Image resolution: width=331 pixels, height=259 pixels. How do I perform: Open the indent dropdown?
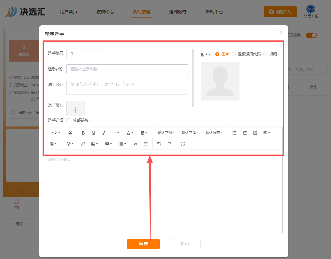click(53, 144)
